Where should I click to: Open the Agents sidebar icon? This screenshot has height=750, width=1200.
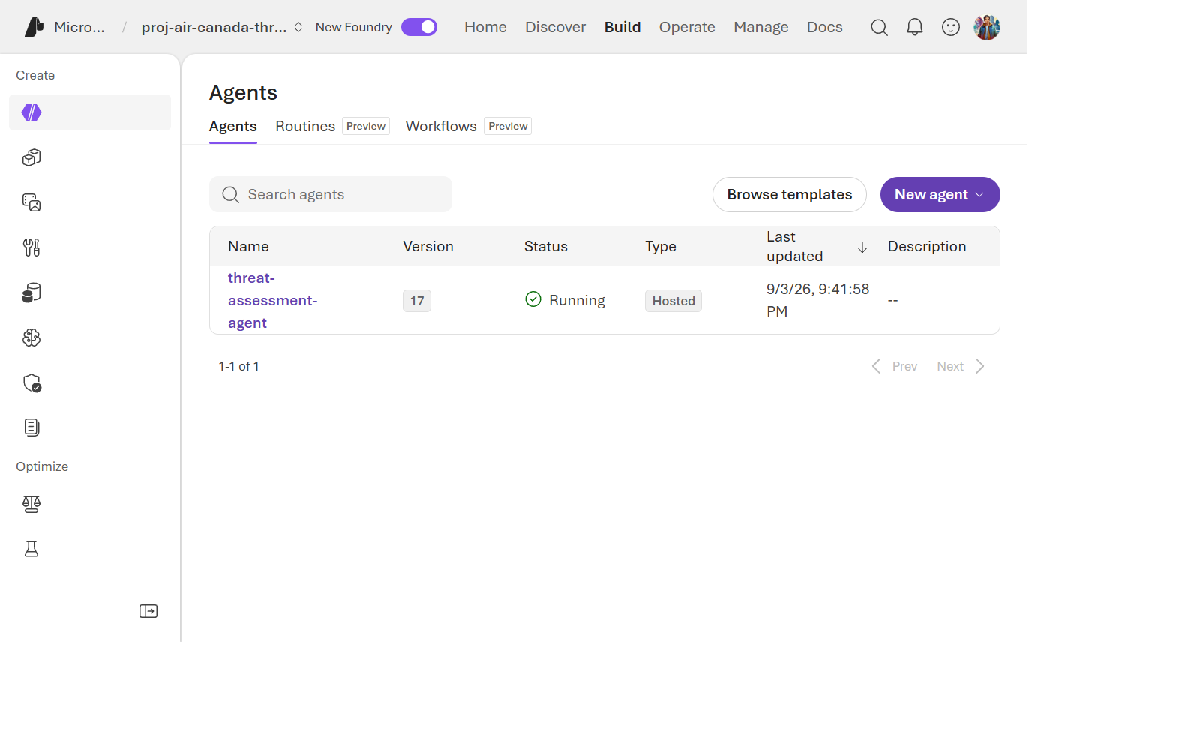pyautogui.click(x=31, y=112)
